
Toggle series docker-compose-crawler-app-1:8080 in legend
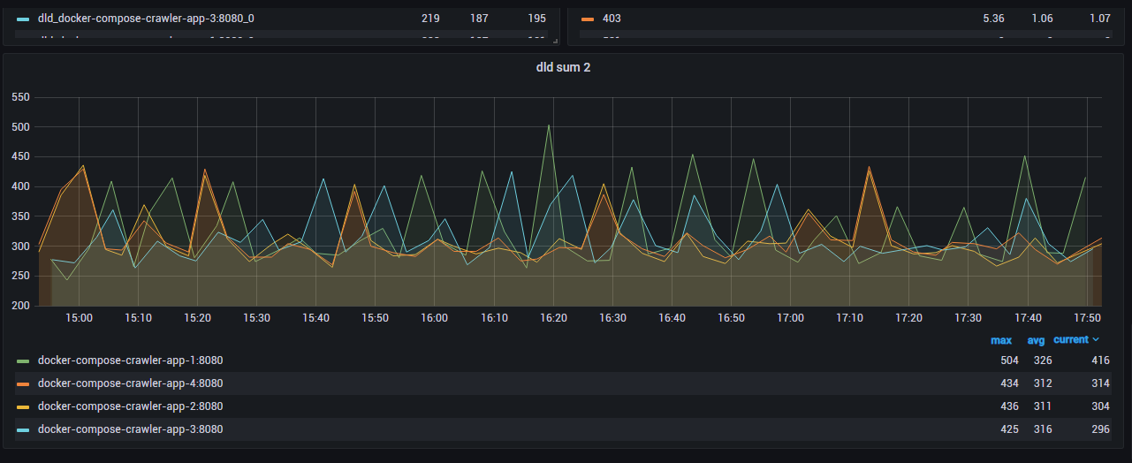(x=130, y=361)
